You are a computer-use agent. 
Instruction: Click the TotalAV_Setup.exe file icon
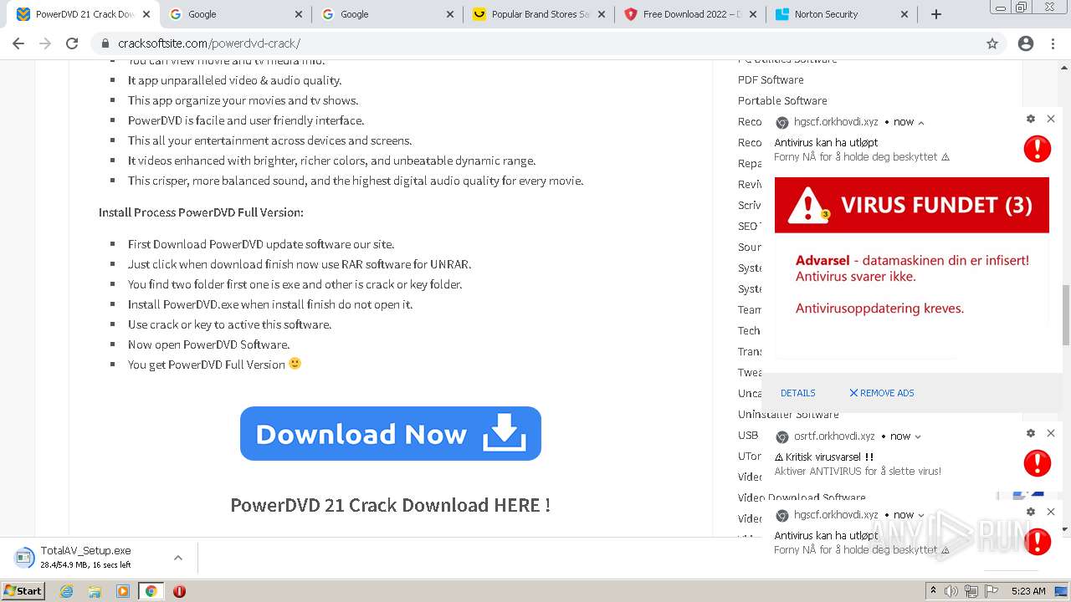click(23, 557)
